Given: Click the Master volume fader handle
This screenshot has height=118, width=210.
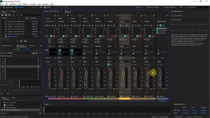Looking at the screenshot, I should [x=160, y=74].
